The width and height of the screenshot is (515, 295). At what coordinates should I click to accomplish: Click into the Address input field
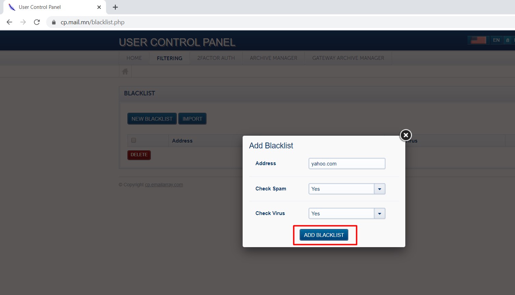[347, 163]
